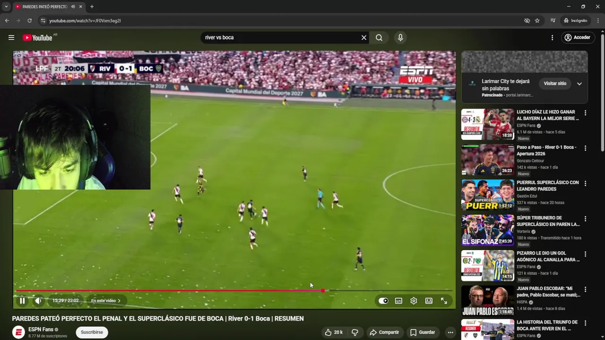
Task: Click the search input field
Action: (280, 38)
